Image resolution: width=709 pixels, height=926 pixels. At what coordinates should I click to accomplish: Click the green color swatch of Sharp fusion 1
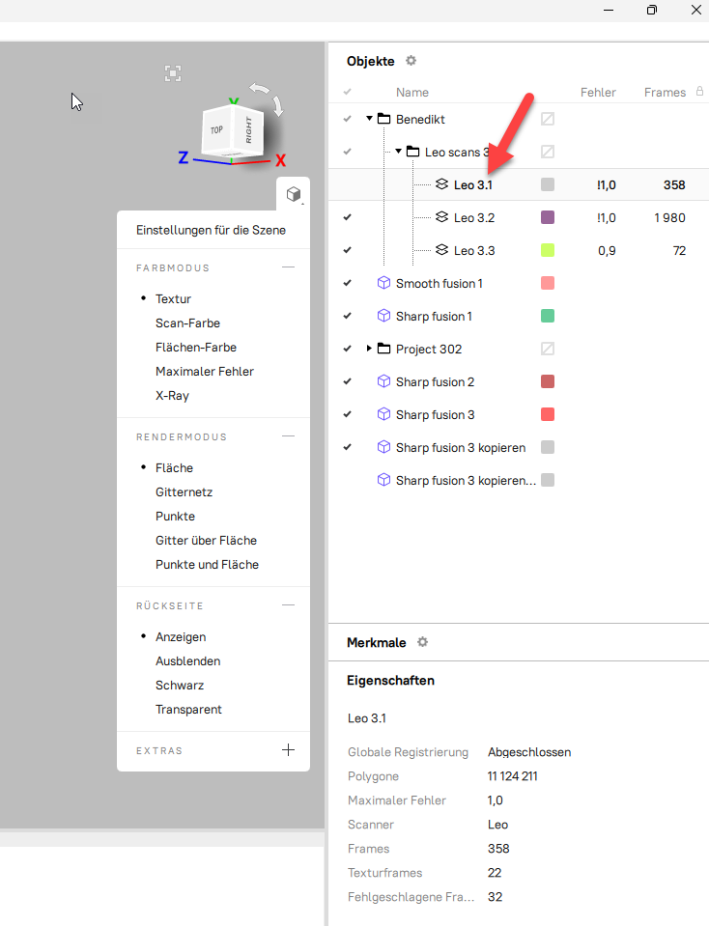[548, 316]
